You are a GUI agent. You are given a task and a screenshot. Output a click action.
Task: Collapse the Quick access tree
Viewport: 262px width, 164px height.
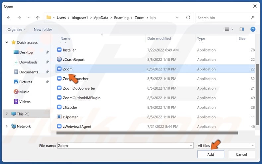click(x=7, y=42)
